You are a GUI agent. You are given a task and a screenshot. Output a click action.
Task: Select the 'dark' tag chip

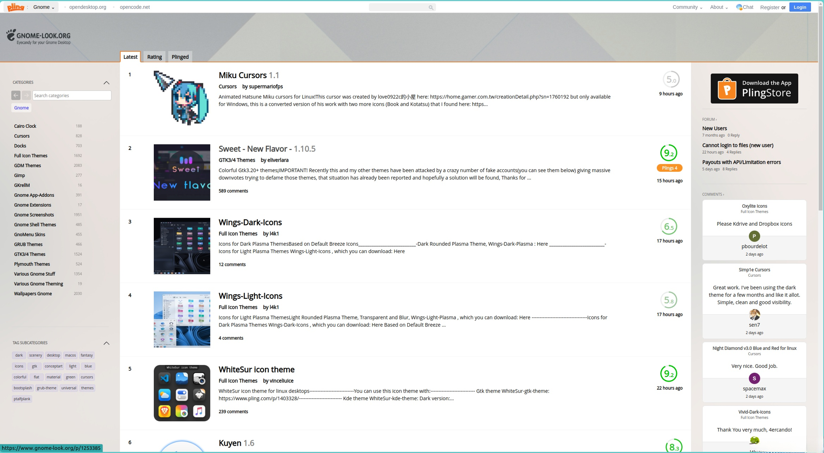click(19, 355)
